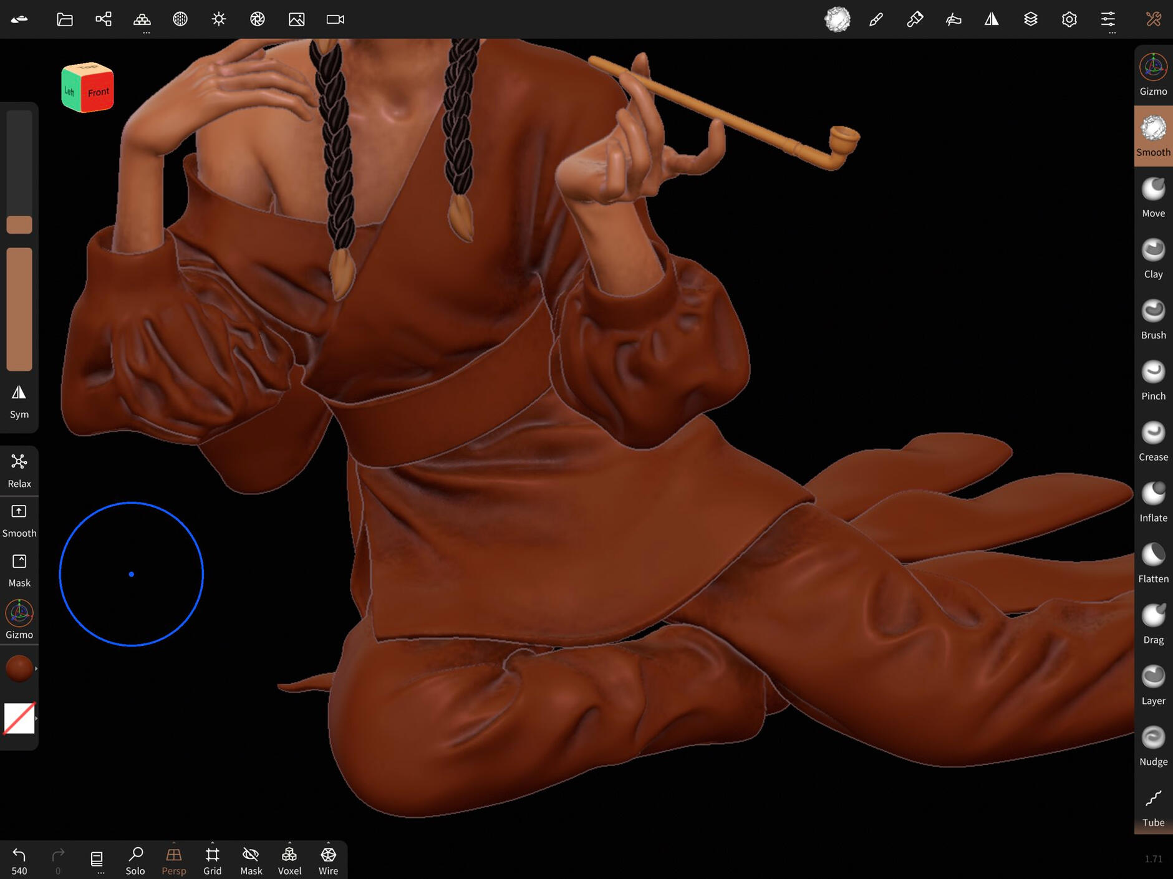Open the Files folder menu

[x=64, y=19]
